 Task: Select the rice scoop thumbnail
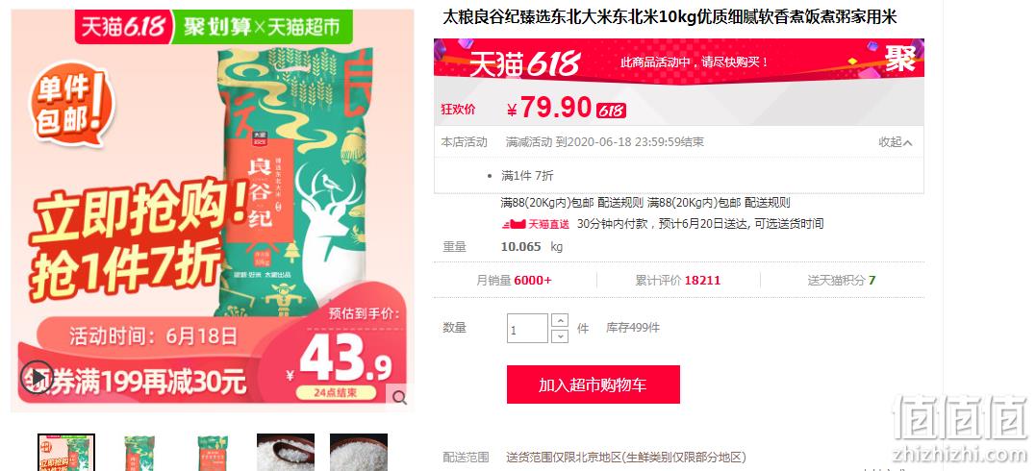[286, 453]
